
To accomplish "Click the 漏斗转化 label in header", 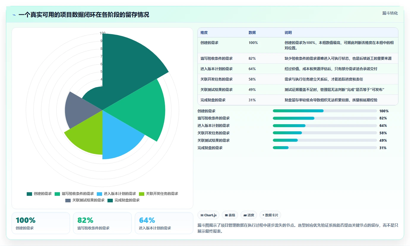I will click(390, 13).
